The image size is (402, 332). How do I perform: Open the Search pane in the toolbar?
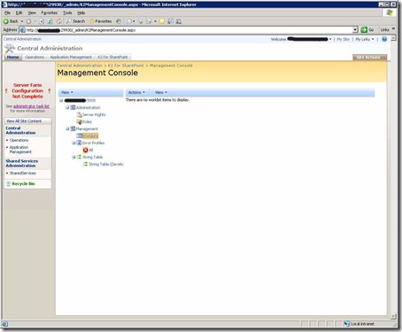click(x=75, y=21)
